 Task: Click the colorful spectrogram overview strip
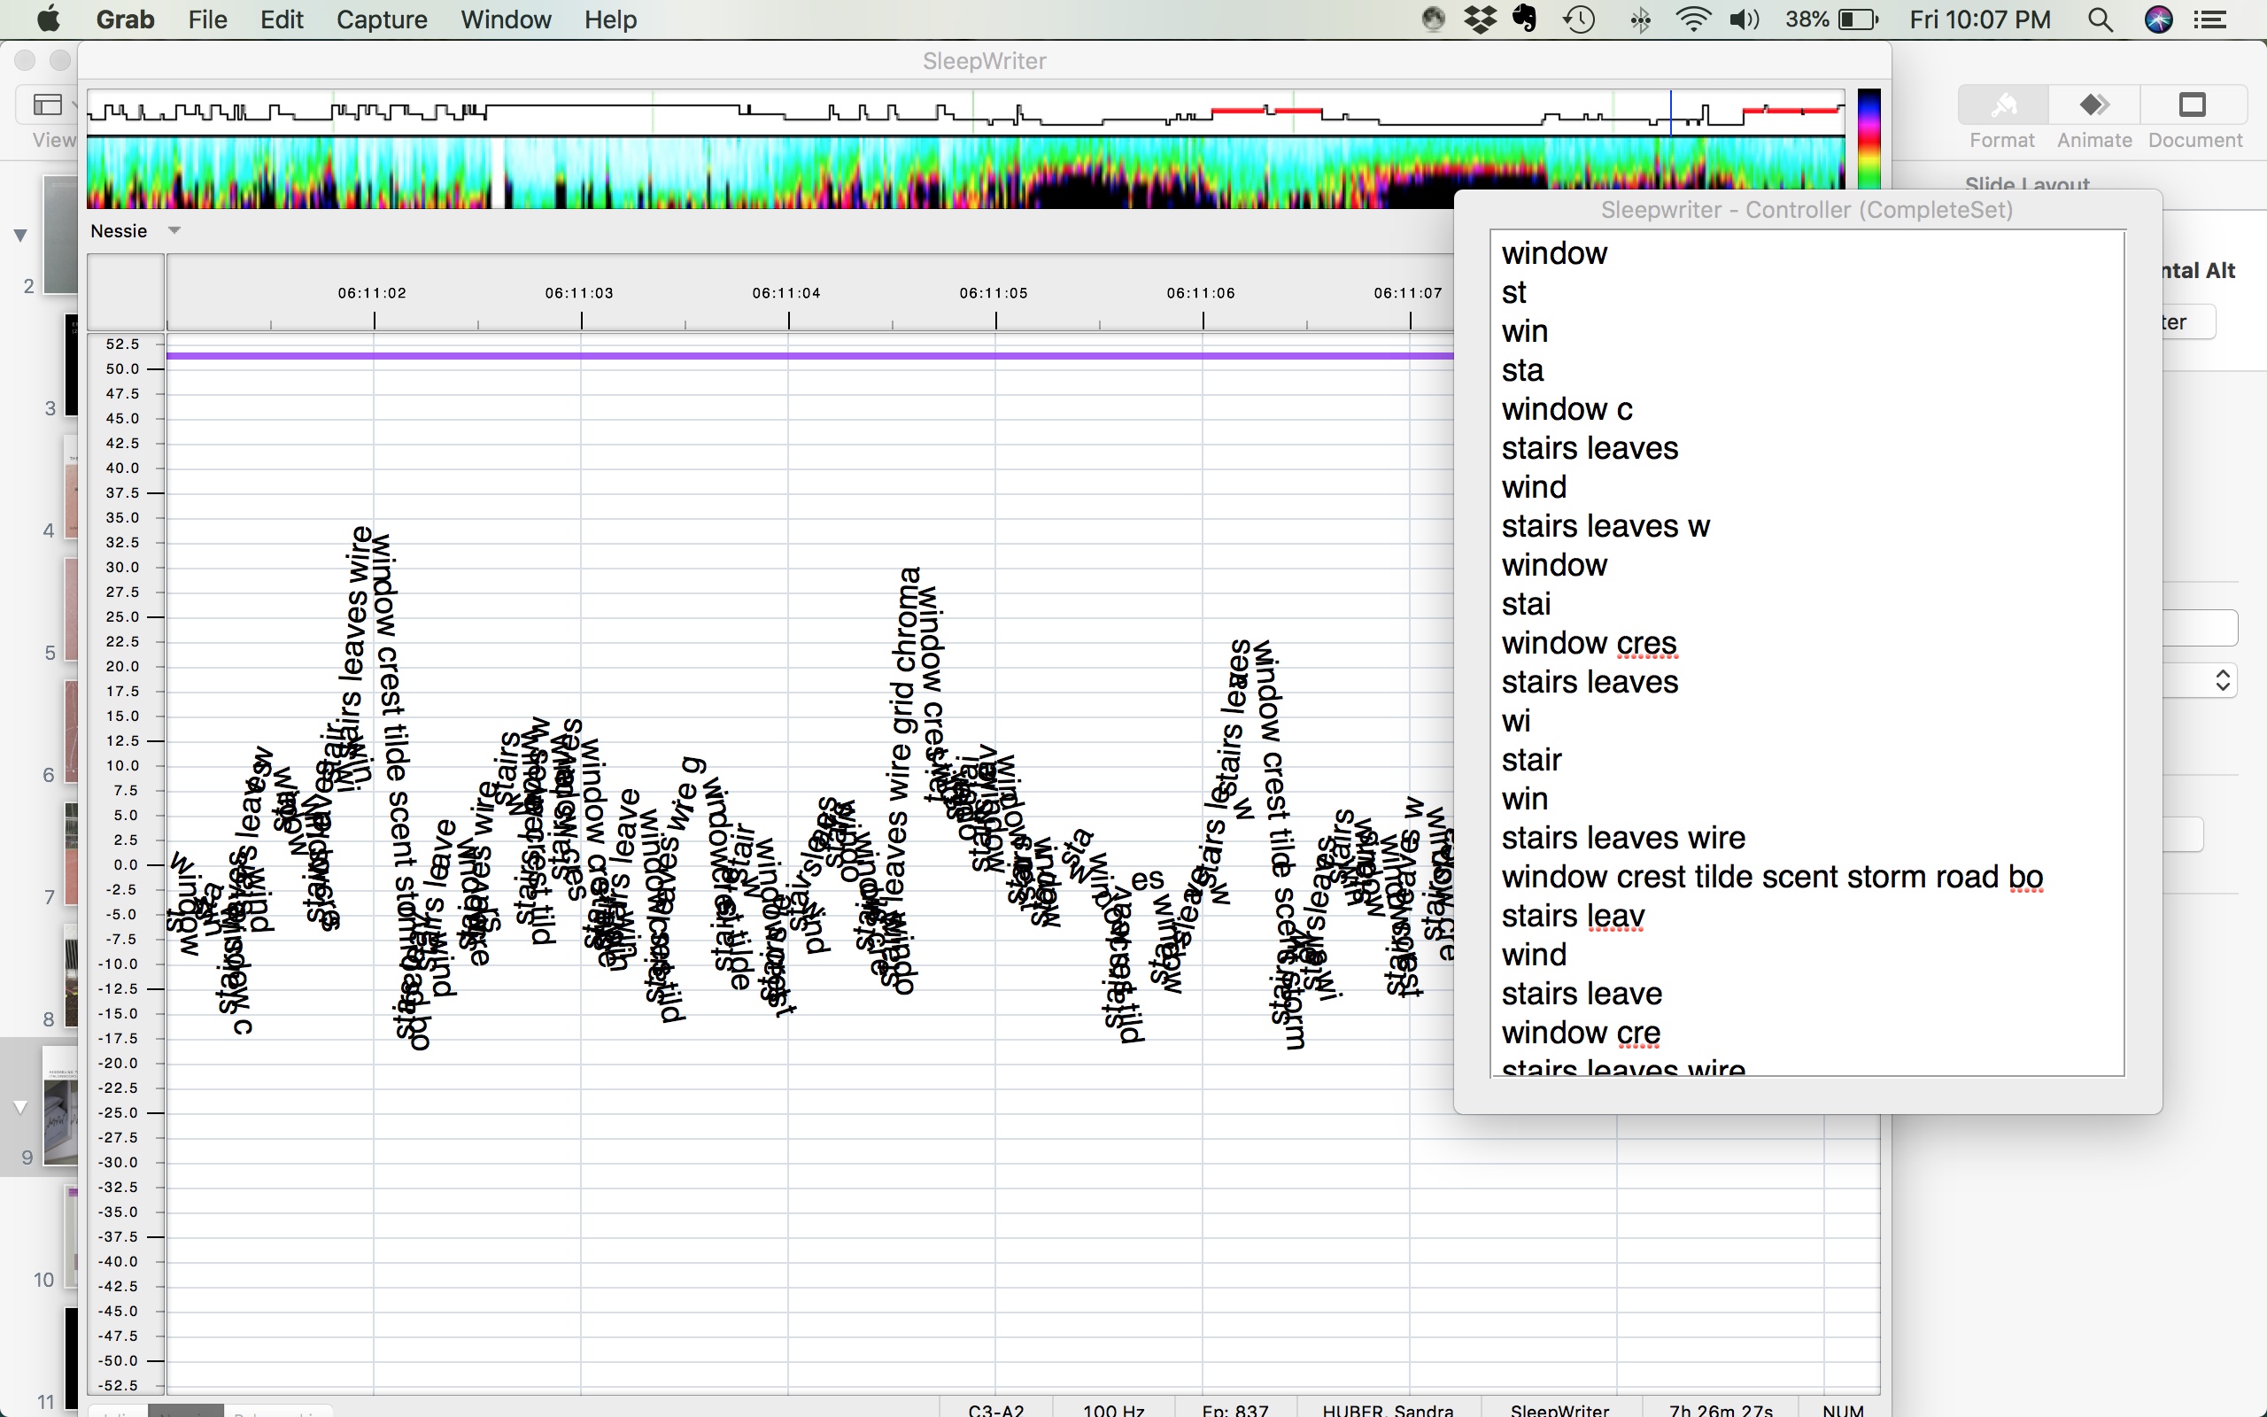[965, 174]
